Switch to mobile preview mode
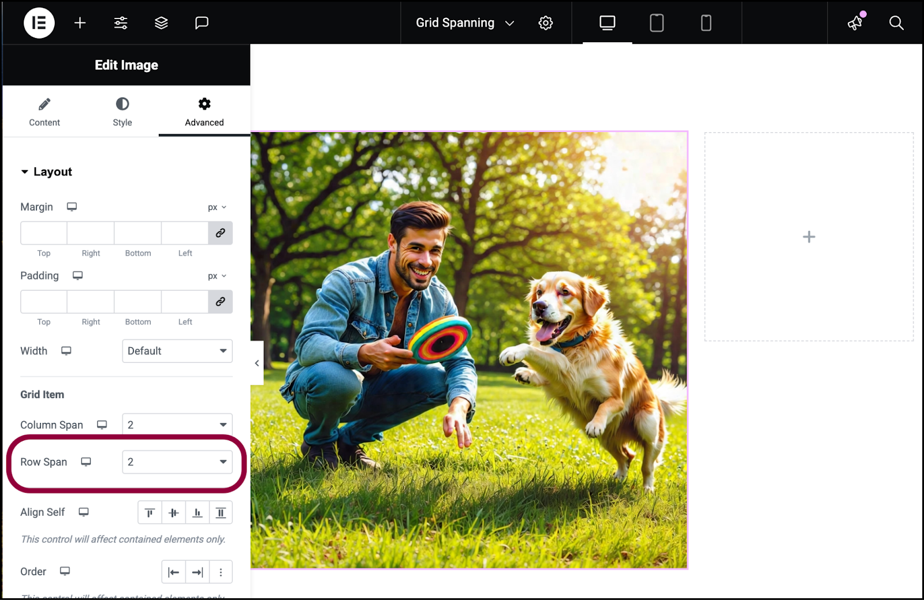The height and width of the screenshot is (600, 924). coord(706,23)
